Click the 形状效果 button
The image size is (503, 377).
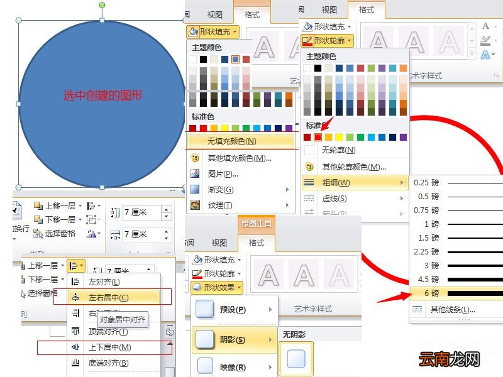pyautogui.click(x=217, y=288)
